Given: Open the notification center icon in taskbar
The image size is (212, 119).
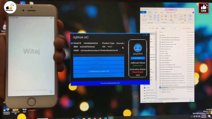Looking at the screenshot, I should pos(209,116).
